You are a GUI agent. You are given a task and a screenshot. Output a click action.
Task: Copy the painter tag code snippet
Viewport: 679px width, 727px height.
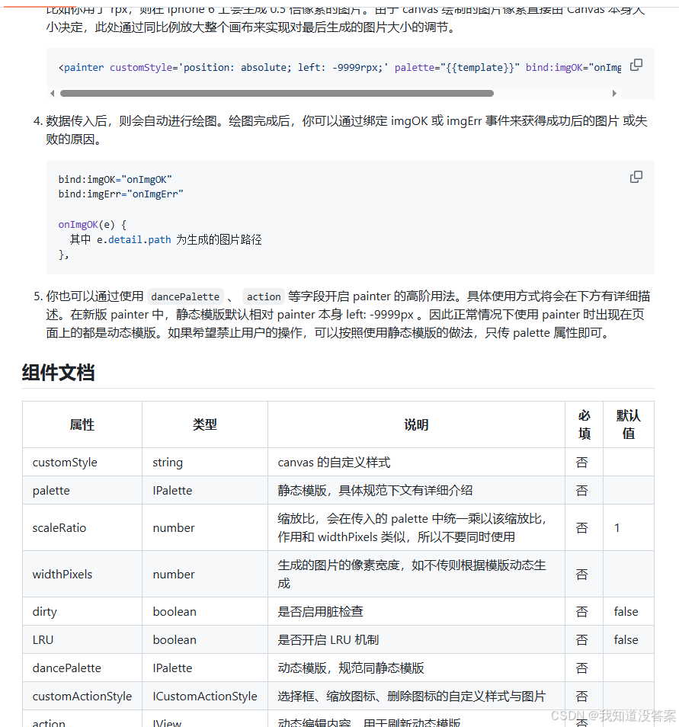tap(636, 65)
